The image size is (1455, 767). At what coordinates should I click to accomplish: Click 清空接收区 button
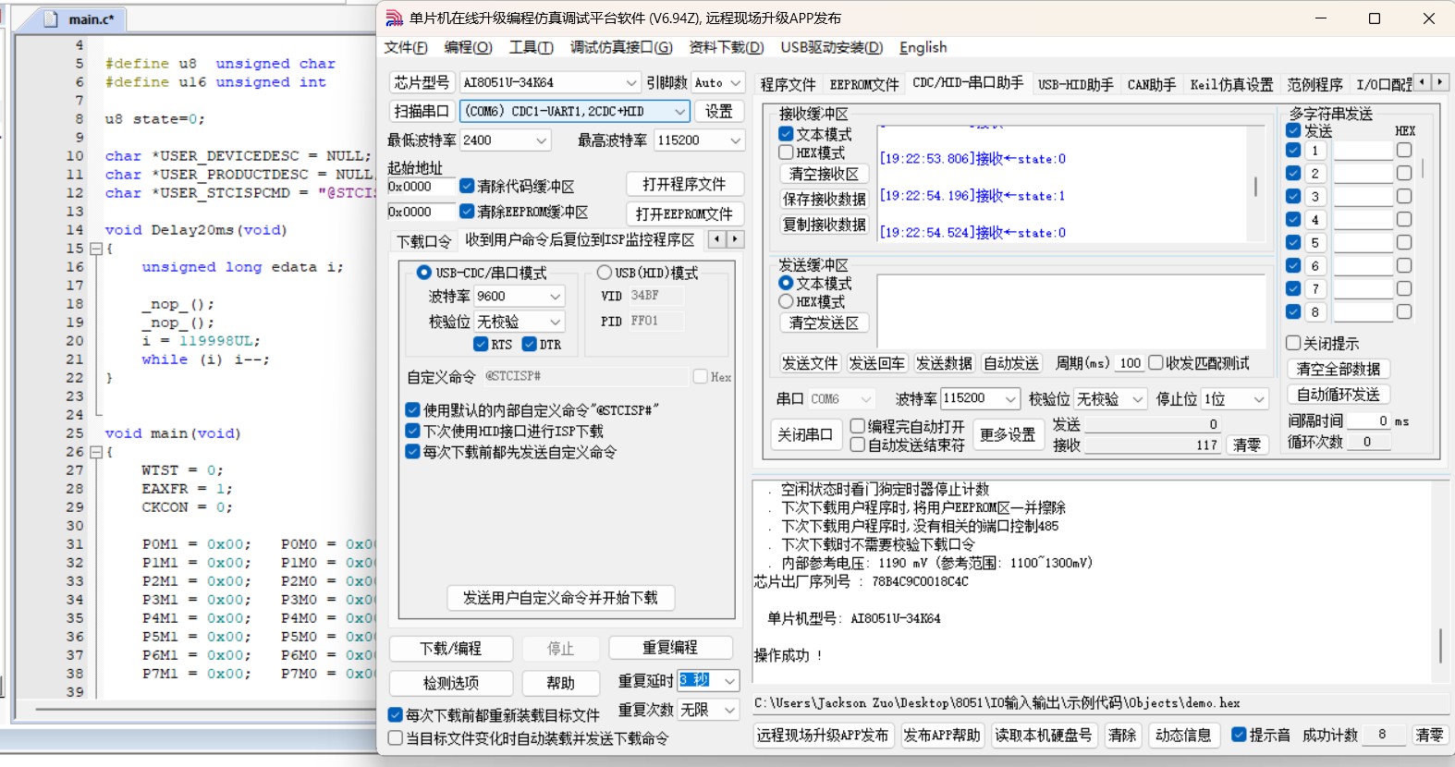824,174
